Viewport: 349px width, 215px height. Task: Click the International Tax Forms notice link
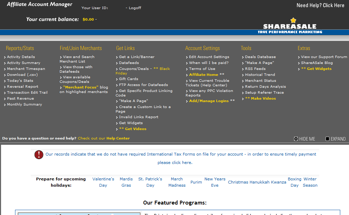pyautogui.click(x=181, y=158)
